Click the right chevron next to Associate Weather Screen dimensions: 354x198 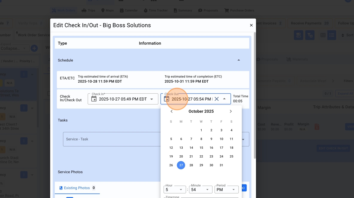[333, 81]
